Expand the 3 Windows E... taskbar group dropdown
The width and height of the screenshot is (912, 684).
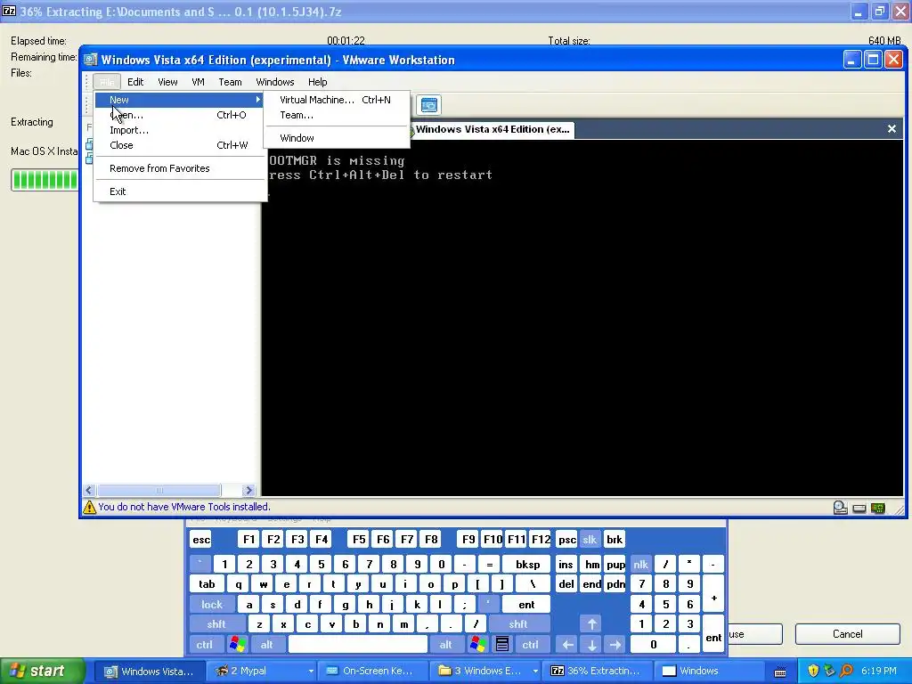[535, 672]
